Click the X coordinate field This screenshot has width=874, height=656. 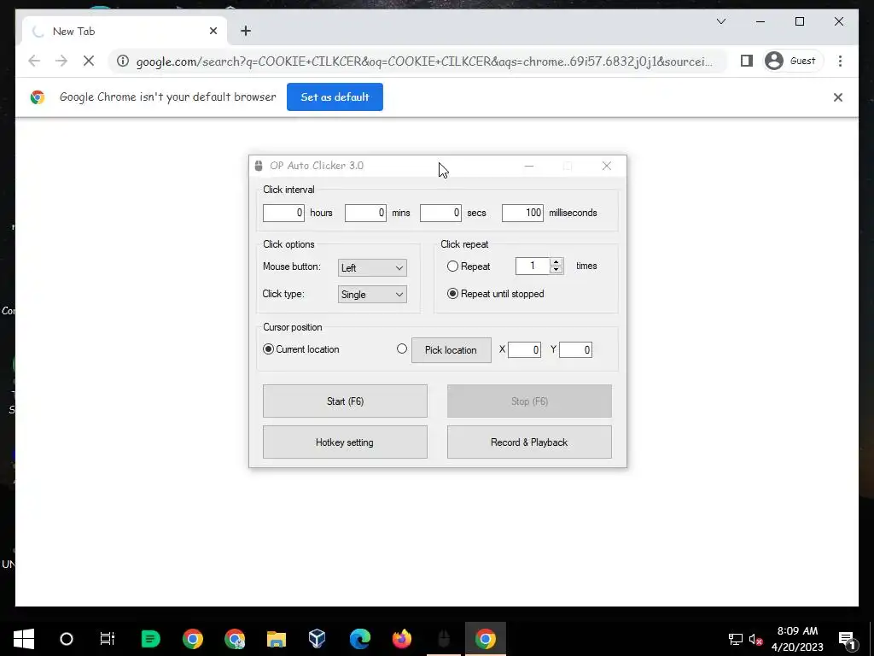524,349
